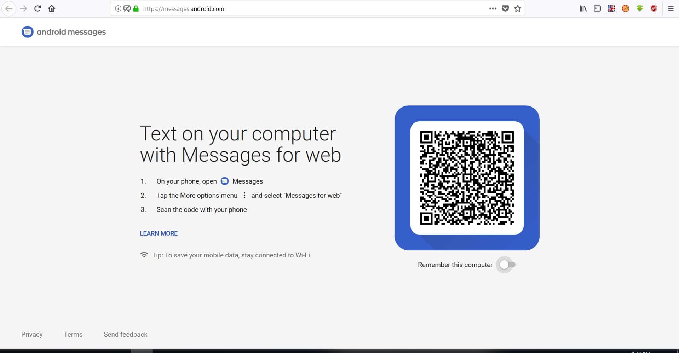Enable the Remember this computer switch
The height and width of the screenshot is (353, 679).
coord(506,265)
